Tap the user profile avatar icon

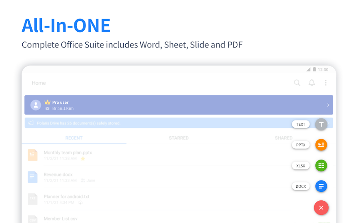(x=36, y=105)
